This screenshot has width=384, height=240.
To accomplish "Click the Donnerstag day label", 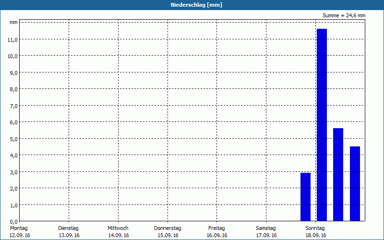I will click(168, 228).
